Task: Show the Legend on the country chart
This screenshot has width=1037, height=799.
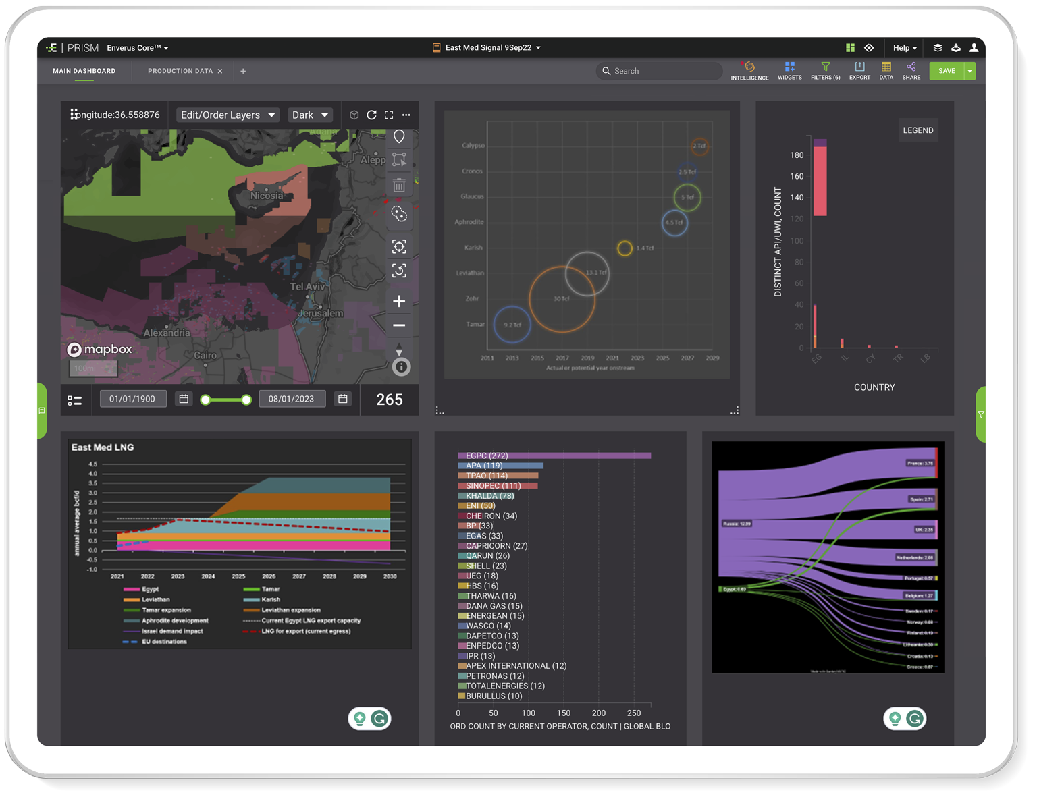Action: pyautogui.click(x=918, y=130)
